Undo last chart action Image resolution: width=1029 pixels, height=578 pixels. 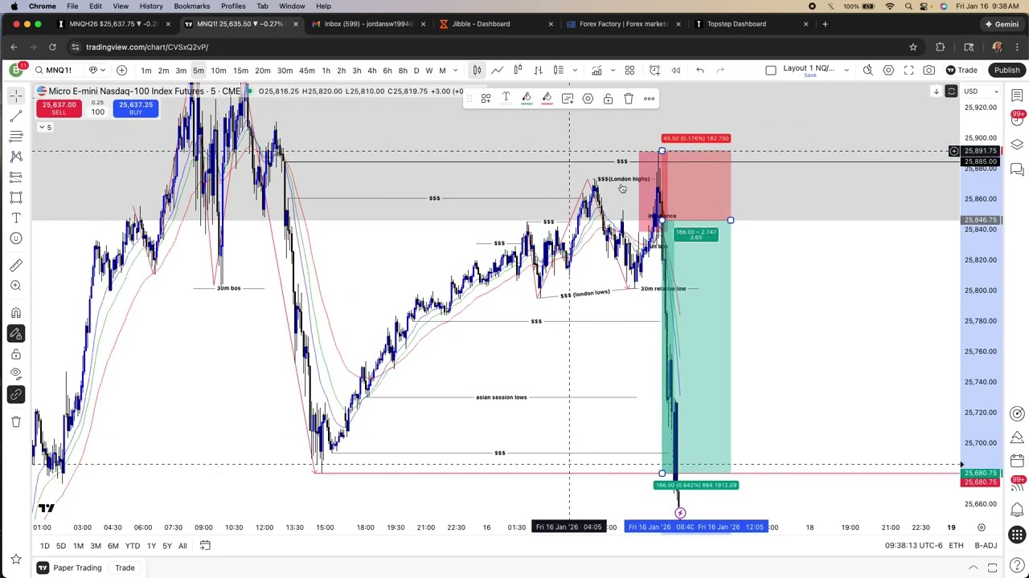(x=700, y=71)
